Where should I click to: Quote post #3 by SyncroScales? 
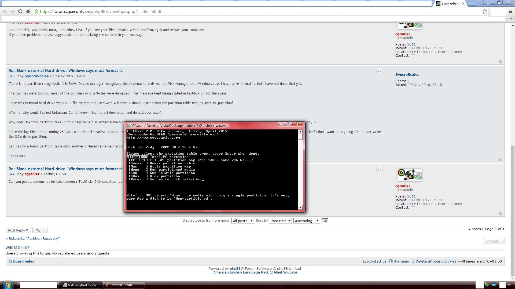tap(379, 71)
